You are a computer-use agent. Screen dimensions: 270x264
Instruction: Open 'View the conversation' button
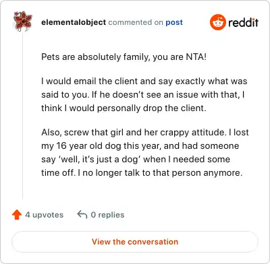[x=135, y=242]
